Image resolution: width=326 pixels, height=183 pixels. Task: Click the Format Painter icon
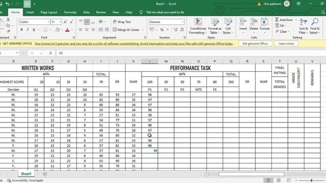click(8, 32)
